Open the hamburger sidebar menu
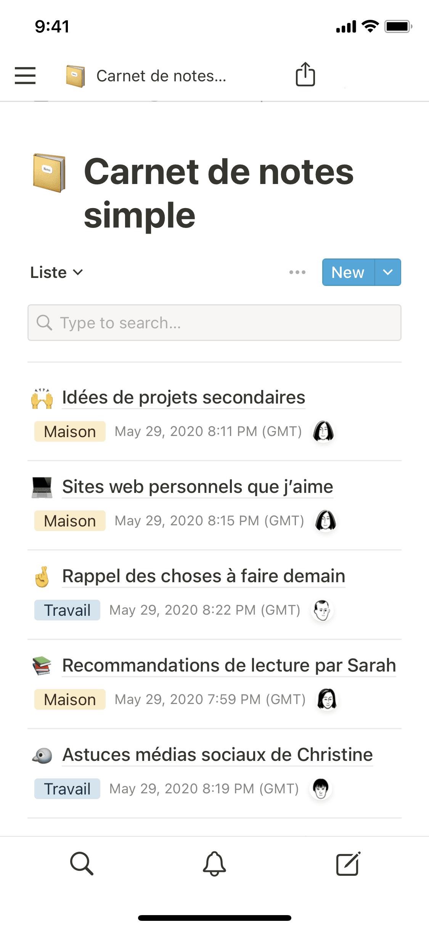This screenshot has width=429, height=930. pos(25,76)
